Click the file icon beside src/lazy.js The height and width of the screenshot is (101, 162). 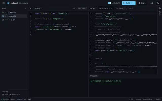click(3, 20)
